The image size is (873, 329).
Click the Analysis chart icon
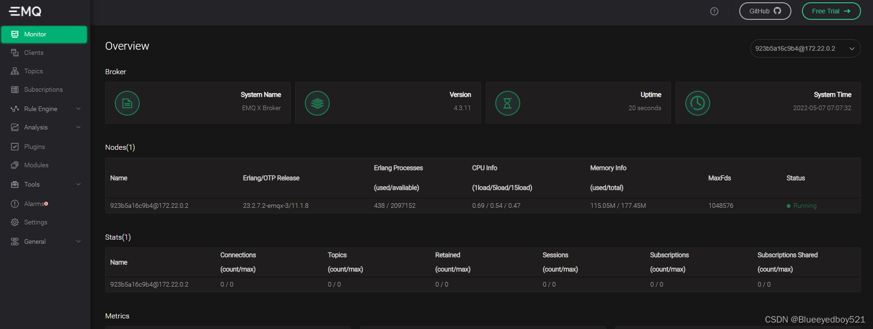tap(15, 127)
